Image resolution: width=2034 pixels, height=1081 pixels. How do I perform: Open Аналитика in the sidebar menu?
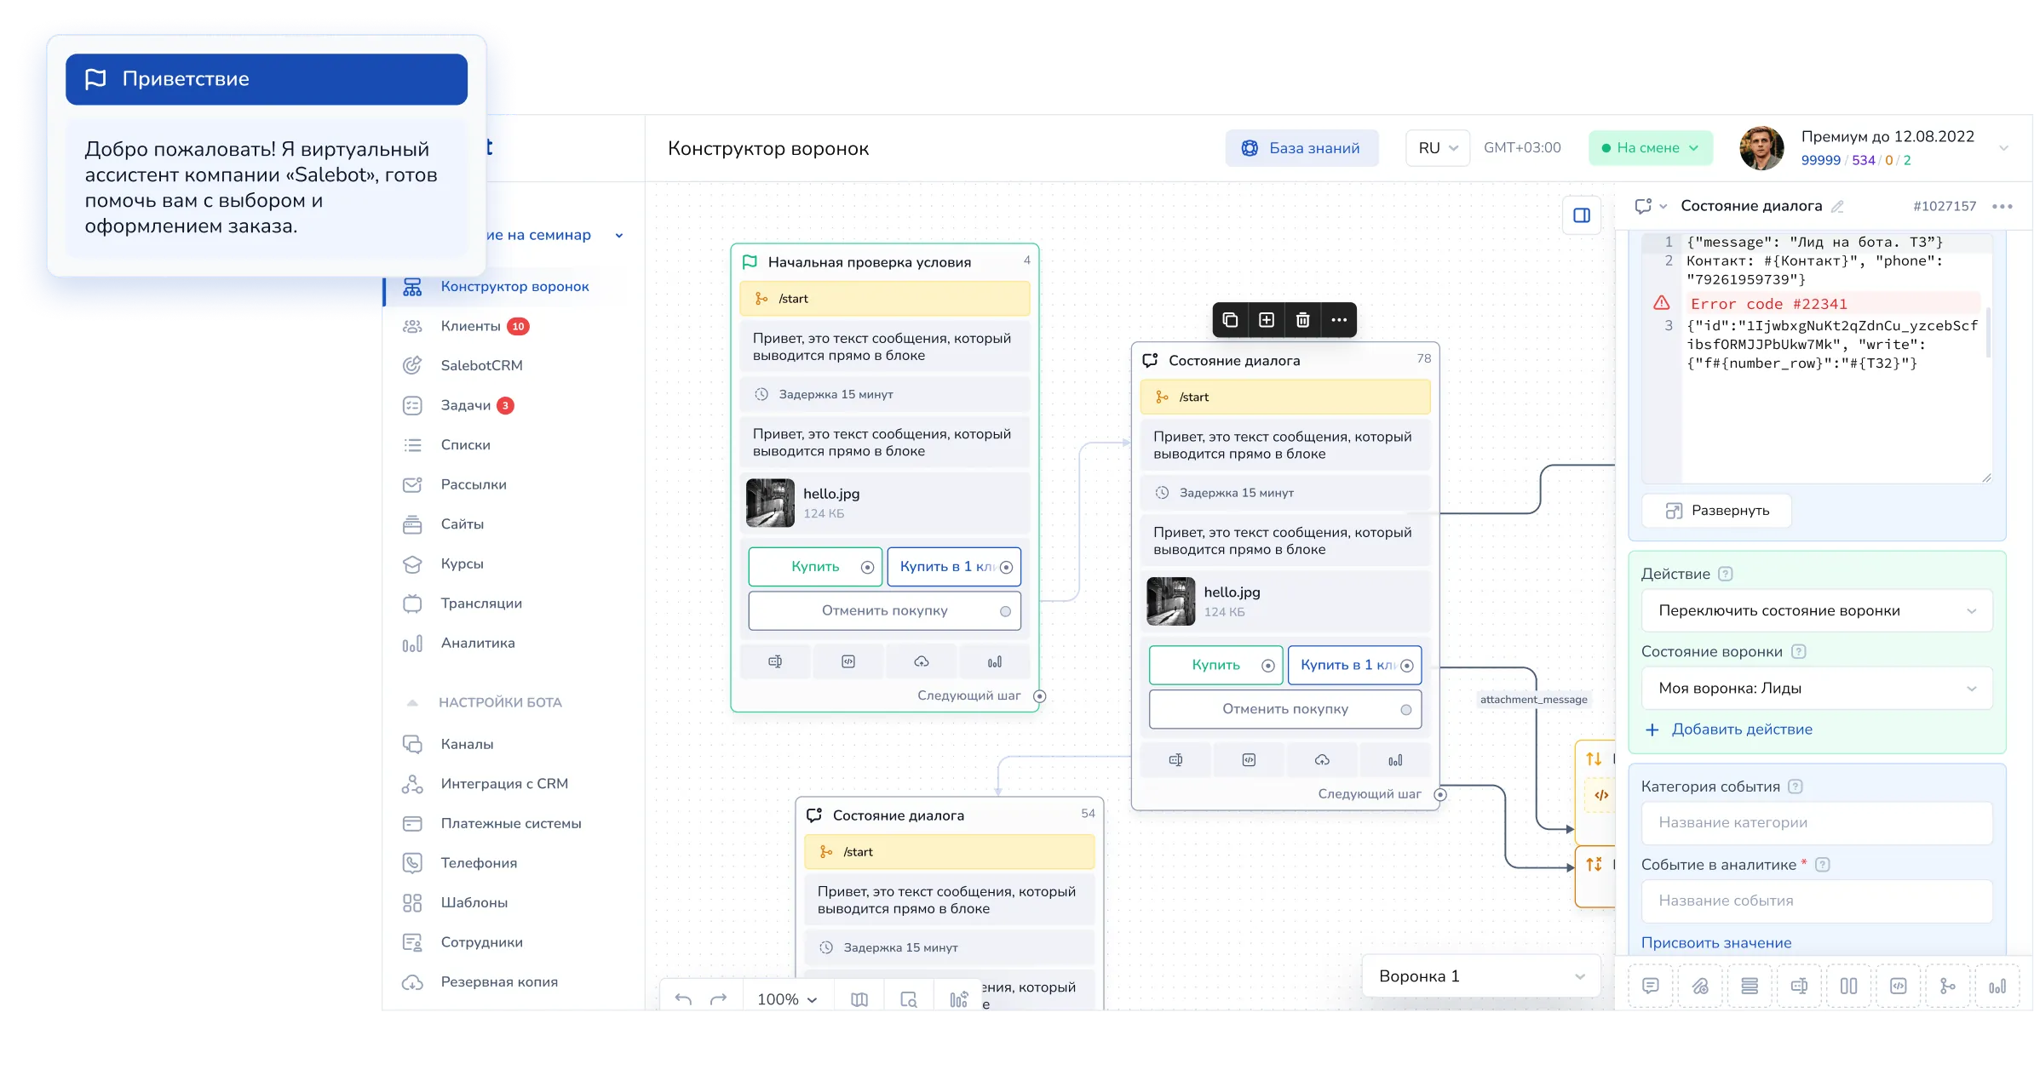477,643
